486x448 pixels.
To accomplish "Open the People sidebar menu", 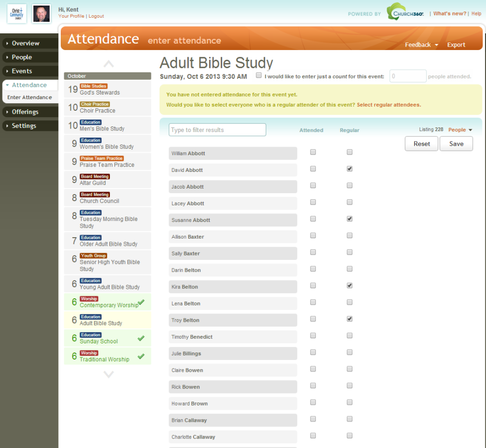I will pyautogui.click(x=22, y=57).
